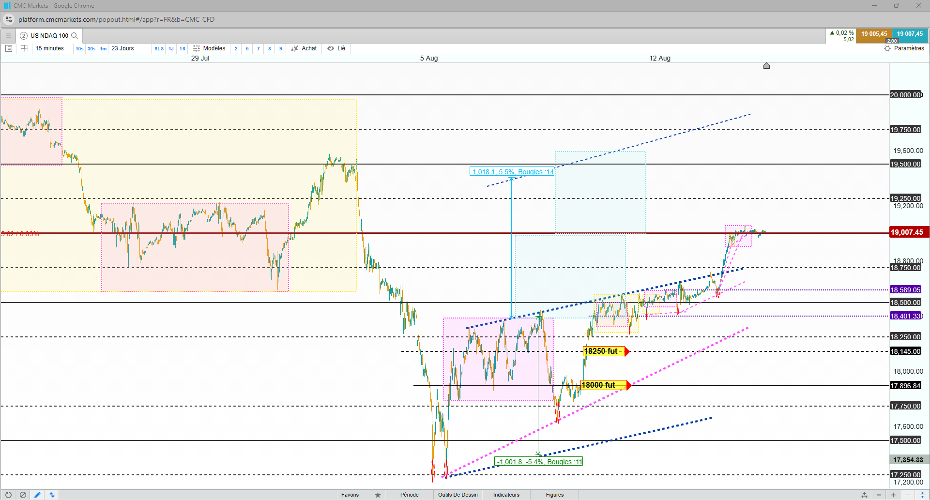
Task: Open the Favoris tab
Action: pos(350,495)
